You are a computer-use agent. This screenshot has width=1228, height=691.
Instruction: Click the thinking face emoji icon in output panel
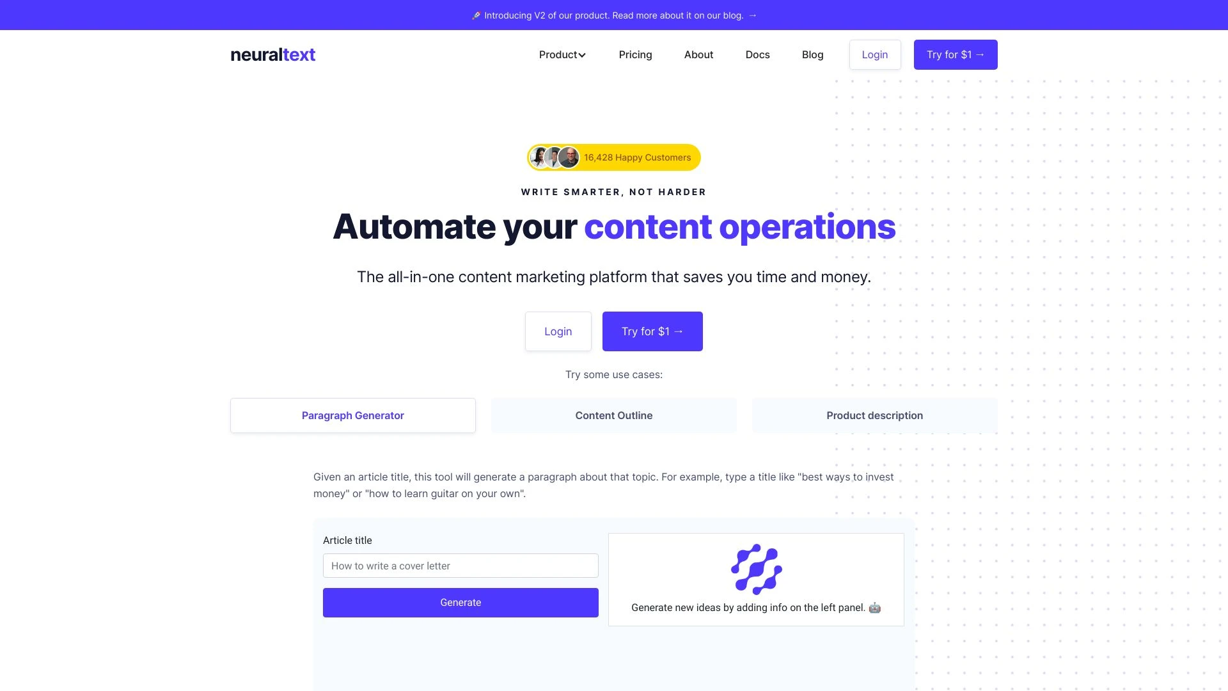tap(874, 607)
